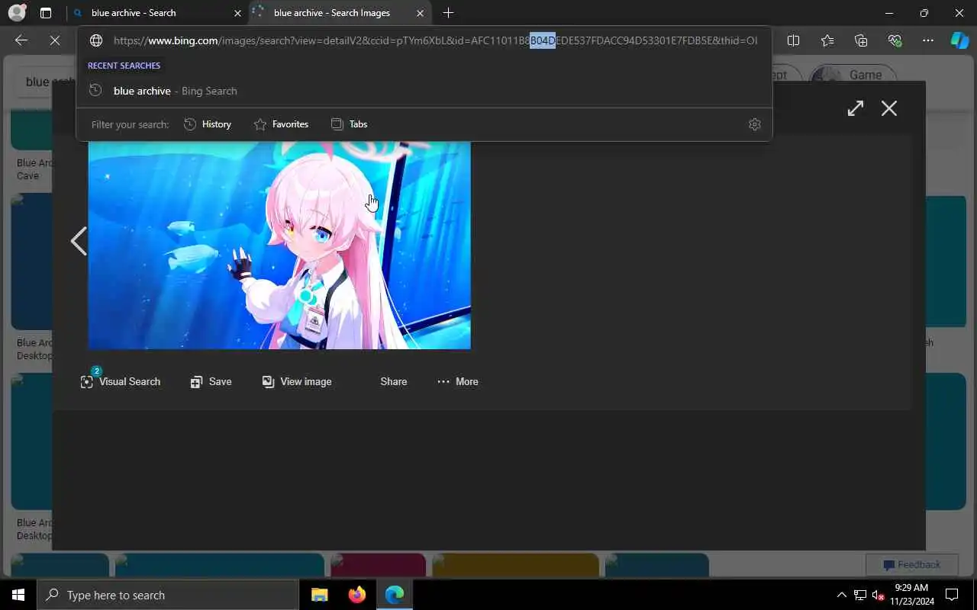Expand the image viewer to full view

click(856, 108)
